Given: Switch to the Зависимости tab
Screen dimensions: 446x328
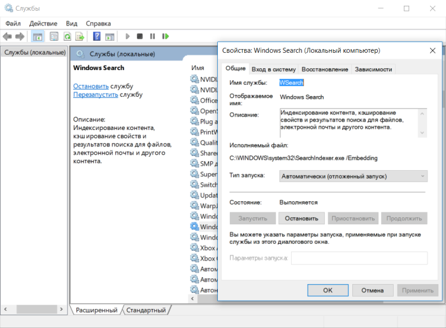Looking at the screenshot, I should tap(373, 69).
